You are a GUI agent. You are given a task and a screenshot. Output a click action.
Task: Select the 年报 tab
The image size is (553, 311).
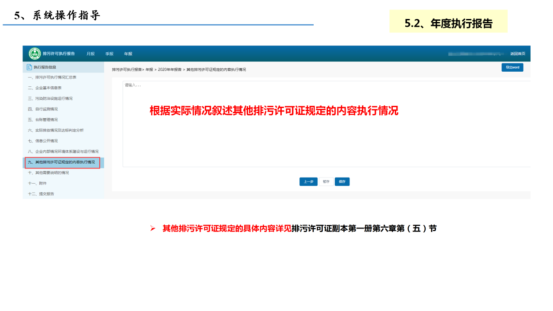click(x=128, y=54)
